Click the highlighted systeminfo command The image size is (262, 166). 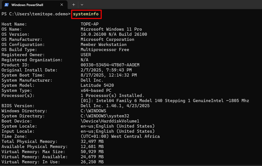[x=86, y=14]
